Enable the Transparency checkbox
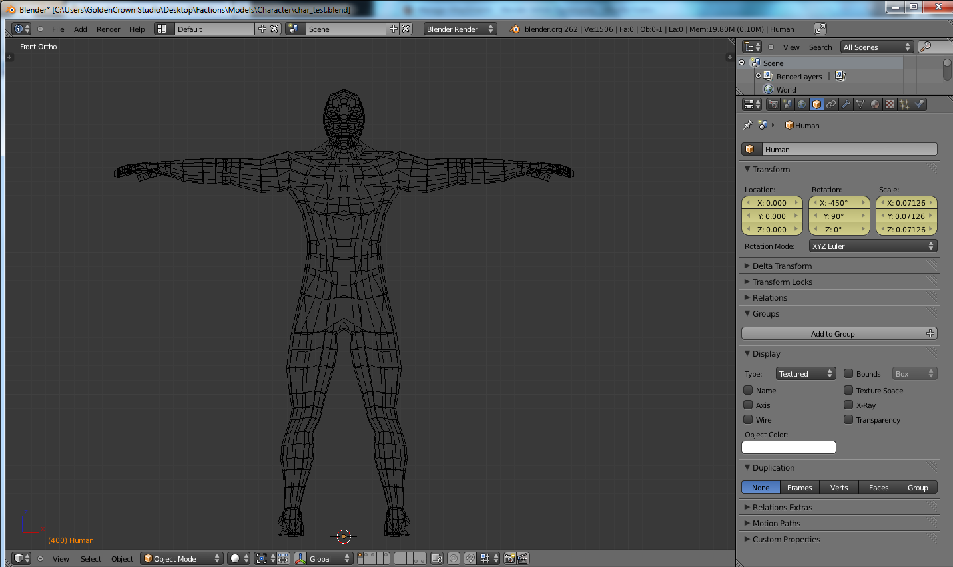Screen dimensions: 953x567 [848, 419]
